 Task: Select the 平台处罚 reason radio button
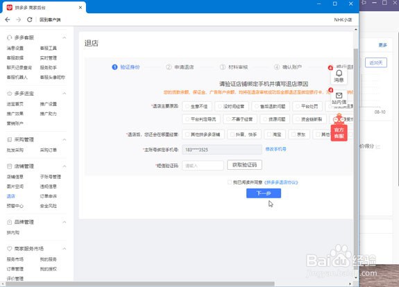[x=298, y=106]
